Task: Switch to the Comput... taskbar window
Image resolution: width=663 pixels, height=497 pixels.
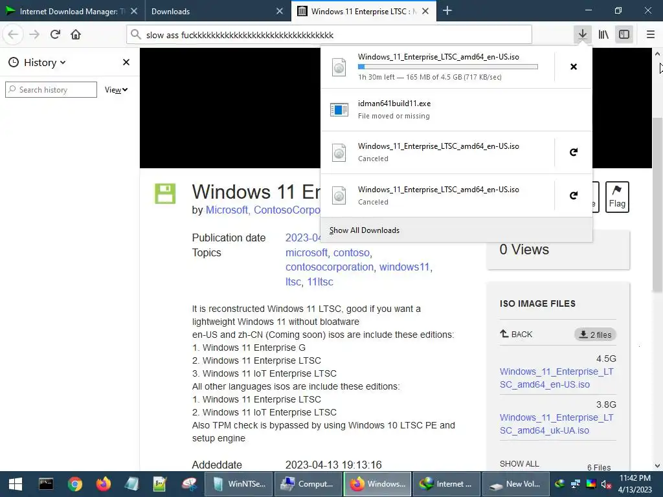Action: (x=308, y=484)
